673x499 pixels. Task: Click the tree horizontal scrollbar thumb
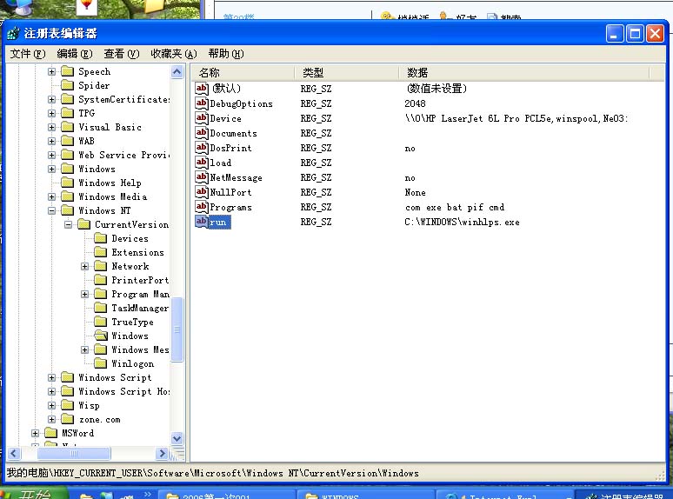point(74,453)
